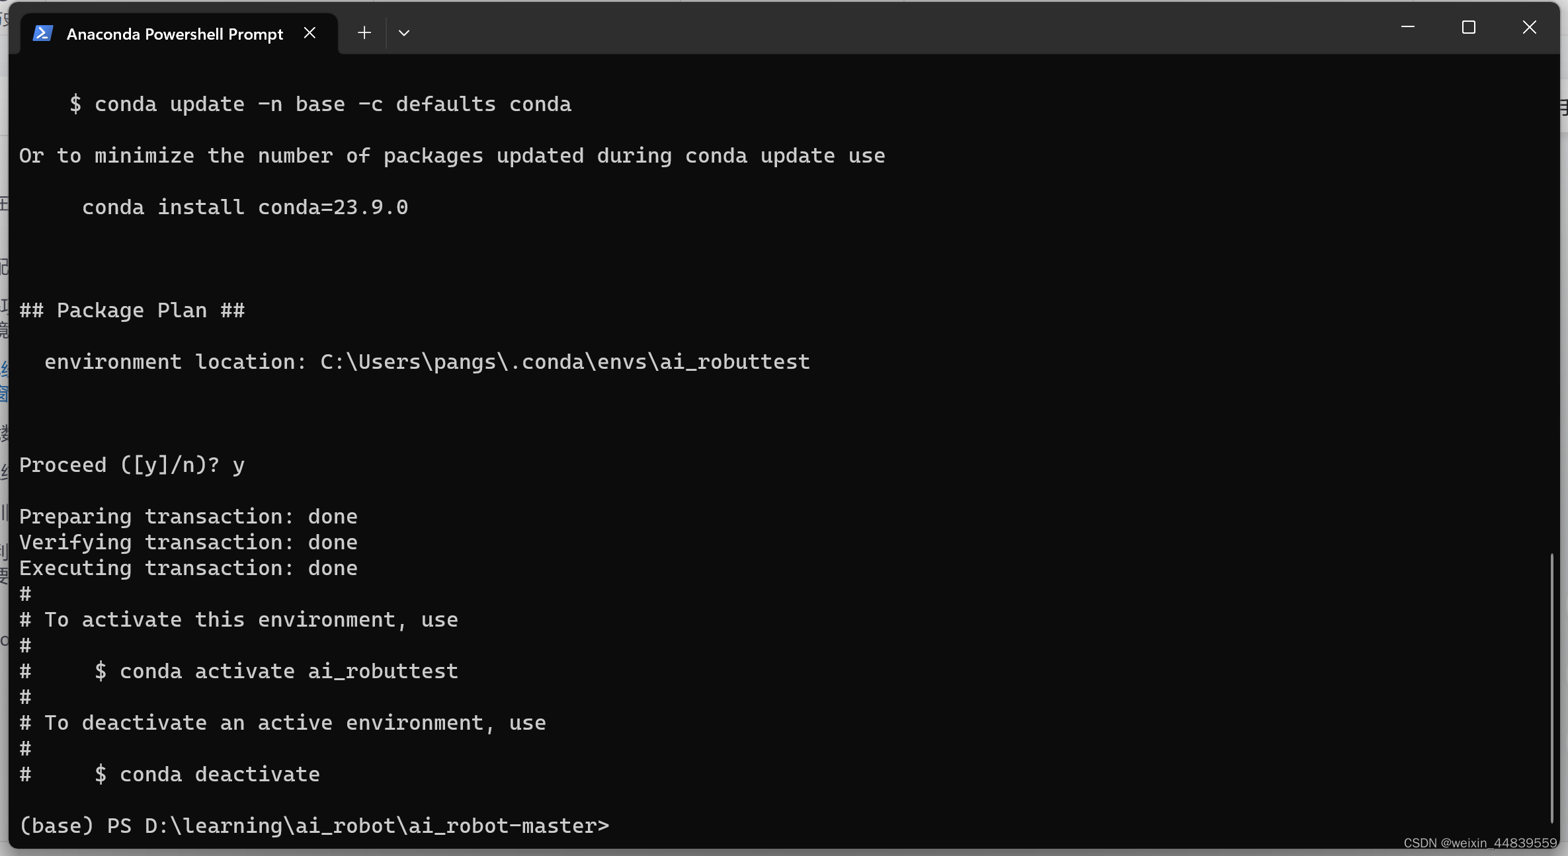The height and width of the screenshot is (856, 1568).
Task: Click the 'Preparing transaction: done' line
Action: click(188, 516)
